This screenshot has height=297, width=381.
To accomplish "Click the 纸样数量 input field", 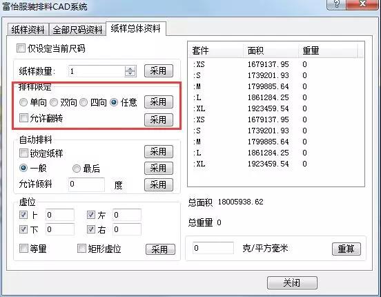I will pyautogui.click(x=96, y=71).
